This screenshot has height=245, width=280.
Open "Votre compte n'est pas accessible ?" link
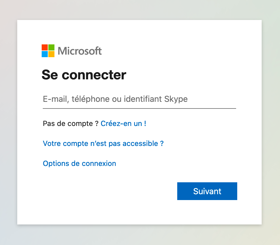103,143
